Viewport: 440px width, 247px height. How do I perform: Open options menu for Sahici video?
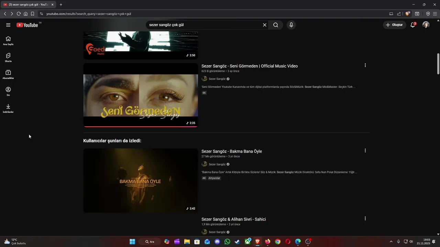365,219
